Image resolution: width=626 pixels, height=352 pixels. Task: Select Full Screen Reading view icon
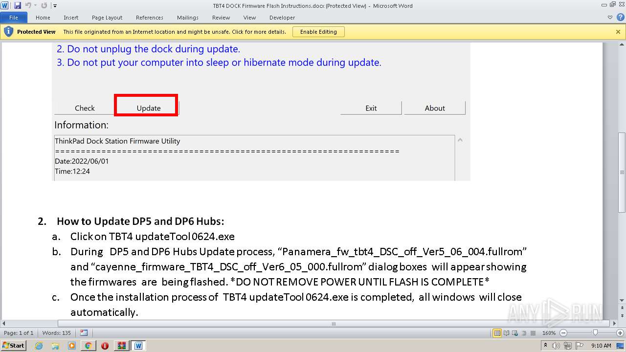[x=506, y=333]
